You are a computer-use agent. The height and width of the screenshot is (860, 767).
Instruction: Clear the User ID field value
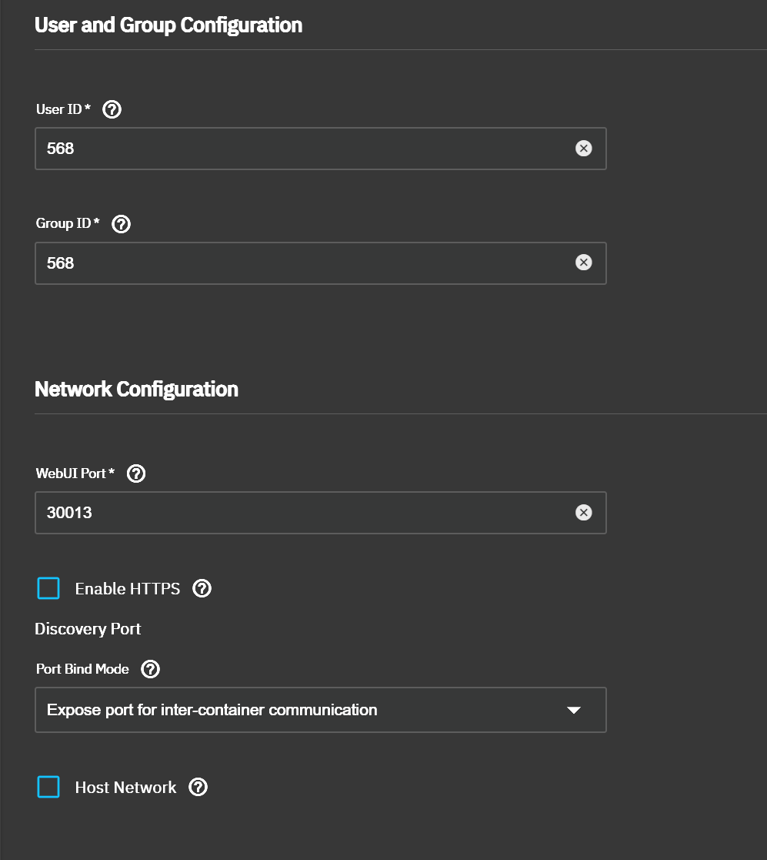pyautogui.click(x=584, y=149)
